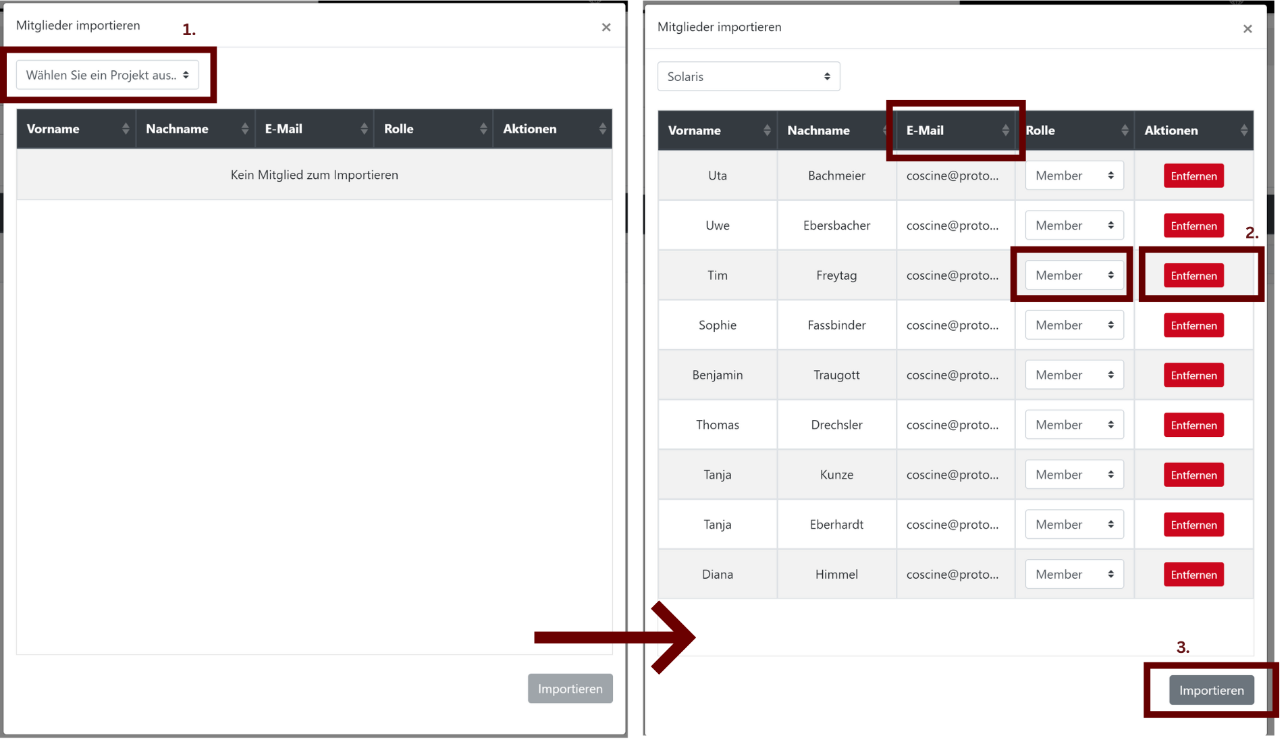This screenshot has height=740, width=1286.
Task: Remove Tim Freytag with Entfernen button
Action: tap(1193, 275)
